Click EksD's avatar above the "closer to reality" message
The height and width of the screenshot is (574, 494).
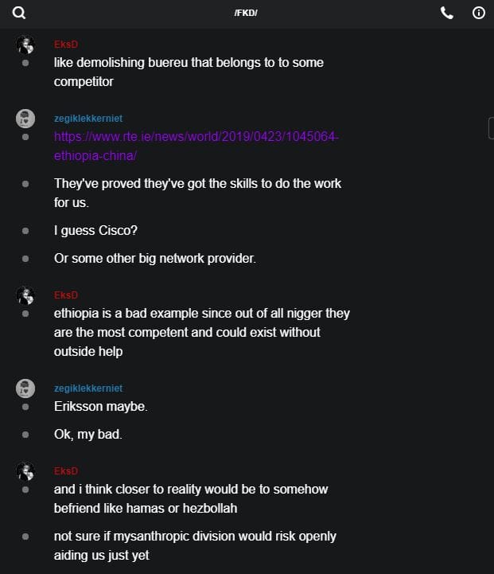point(25,471)
